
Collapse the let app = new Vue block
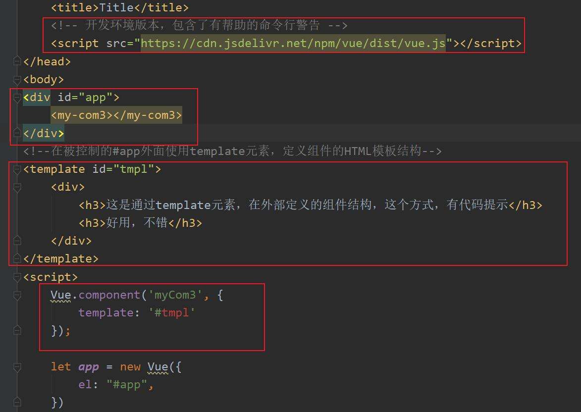pyautogui.click(x=17, y=367)
